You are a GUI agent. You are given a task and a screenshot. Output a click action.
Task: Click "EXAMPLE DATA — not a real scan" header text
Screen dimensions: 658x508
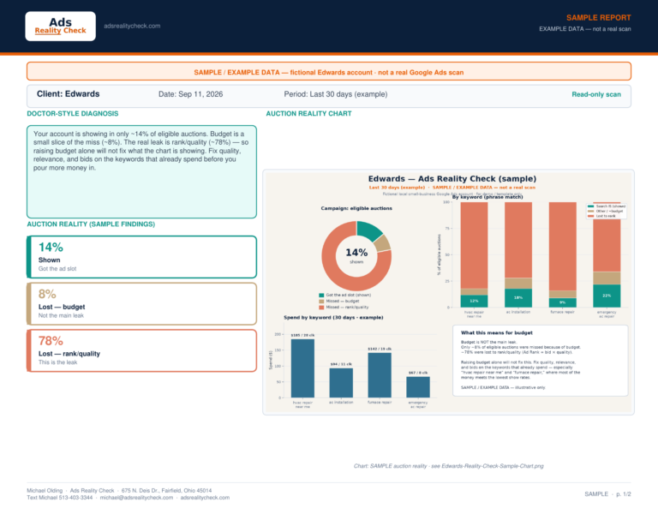pos(585,29)
